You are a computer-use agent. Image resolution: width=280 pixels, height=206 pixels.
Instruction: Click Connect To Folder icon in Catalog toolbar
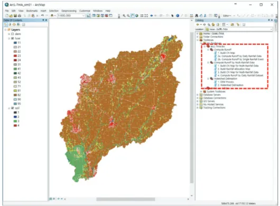(x=232, y=25)
